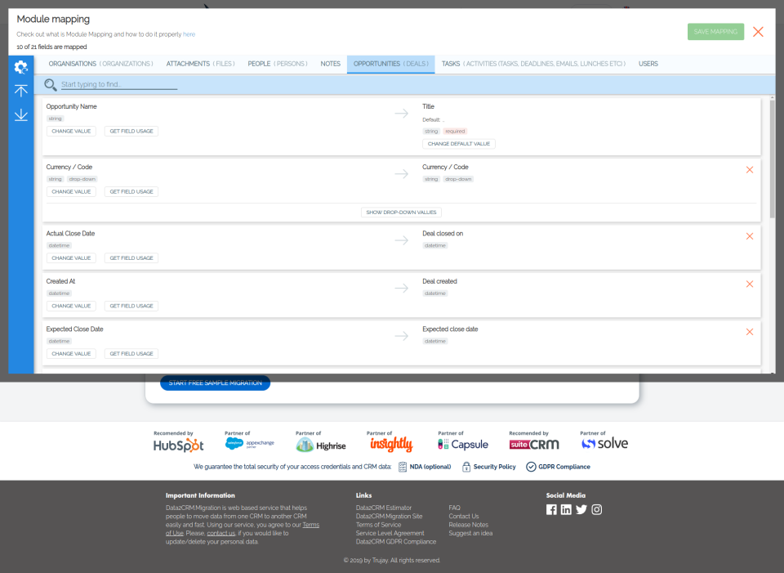Screen dimensions: 784x573
Task: Remove the Currency / Code mapping with red X
Action: pos(750,170)
